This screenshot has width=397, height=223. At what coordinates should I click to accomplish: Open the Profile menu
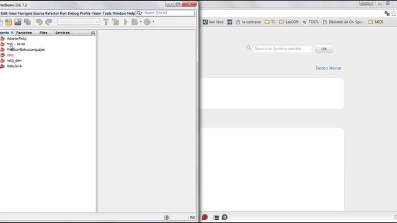click(85, 14)
